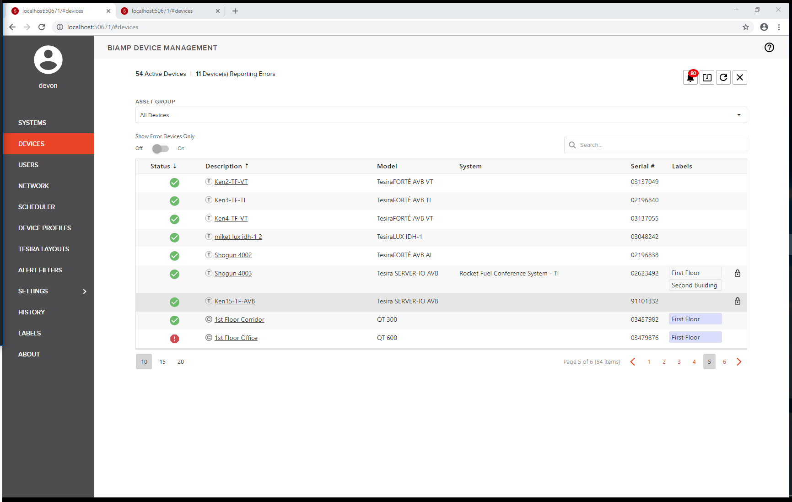Open the Shogun 4003 device link
The width and height of the screenshot is (792, 502).
(x=233, y=273)
